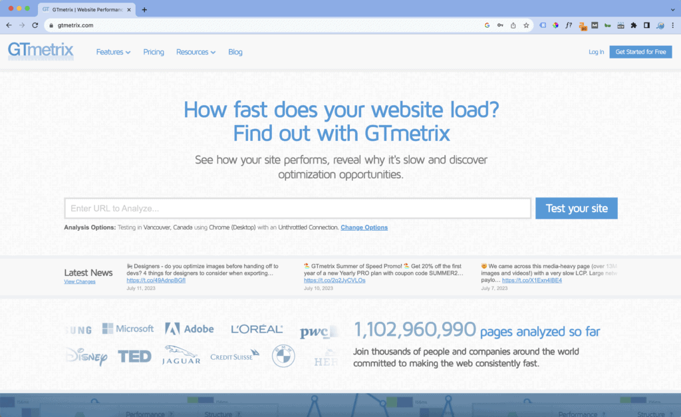Open the color wheel extension
This screenshot has width=681, height=417.
(555, 25)
